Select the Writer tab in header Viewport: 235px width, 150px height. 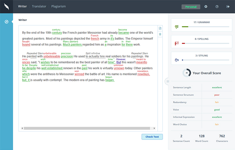click(22, 6)
